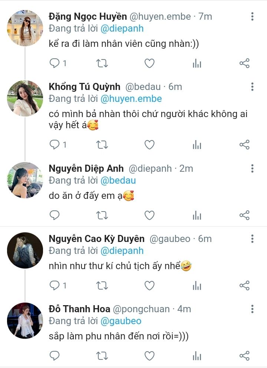Share Đỗ Thanh Hoa's tweet
Viewport: 267px width, 368px height.
tap(244, 356)
